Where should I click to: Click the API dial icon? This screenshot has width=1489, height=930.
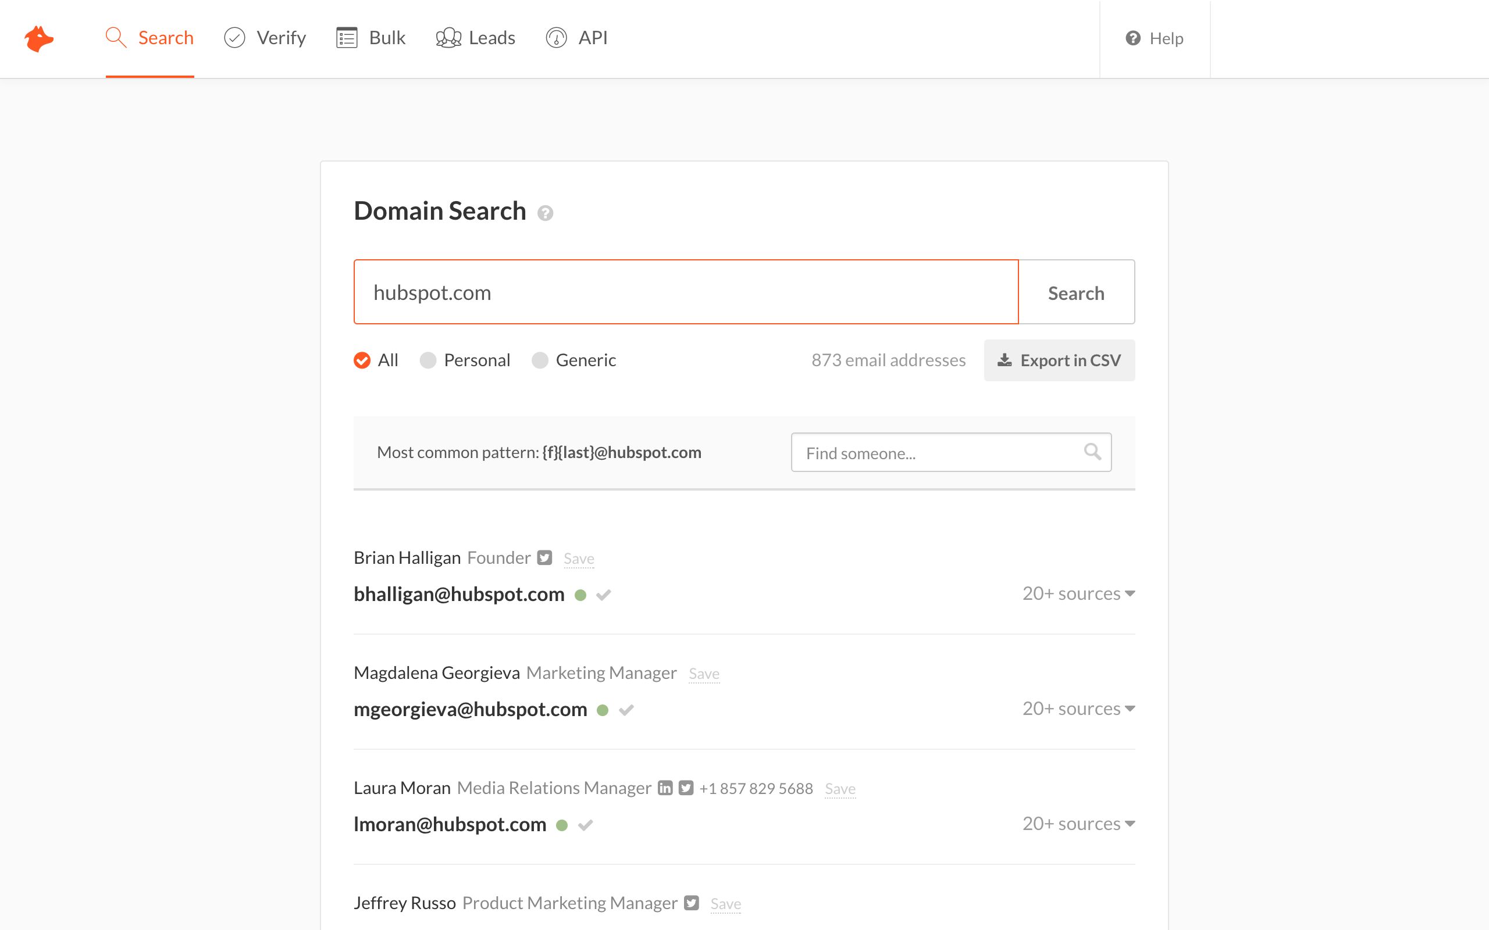point(556,38)
